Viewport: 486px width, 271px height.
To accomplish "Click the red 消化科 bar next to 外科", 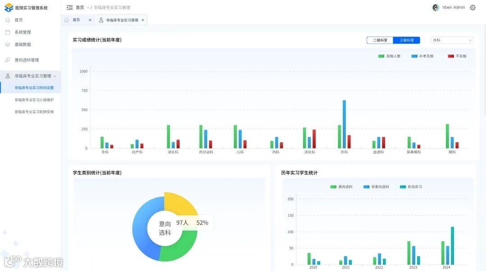I will pyautogui.click(x=314, y=139).
